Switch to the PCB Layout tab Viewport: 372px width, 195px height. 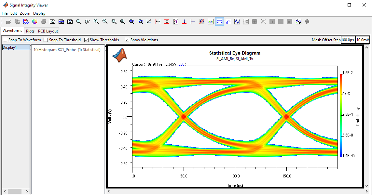click(x=48, y=31)
